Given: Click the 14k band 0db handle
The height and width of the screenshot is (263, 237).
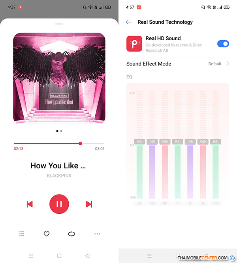Looking at the screenshot, I should pos(216,142).
